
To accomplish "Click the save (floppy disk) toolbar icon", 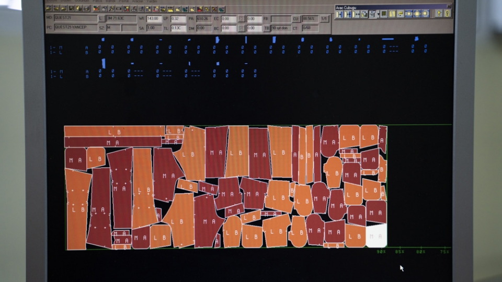I will tap(72, 9).
